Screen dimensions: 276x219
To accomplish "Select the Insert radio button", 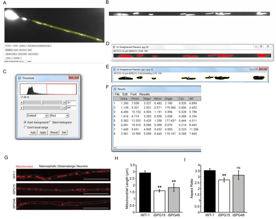I will [6, 46].
